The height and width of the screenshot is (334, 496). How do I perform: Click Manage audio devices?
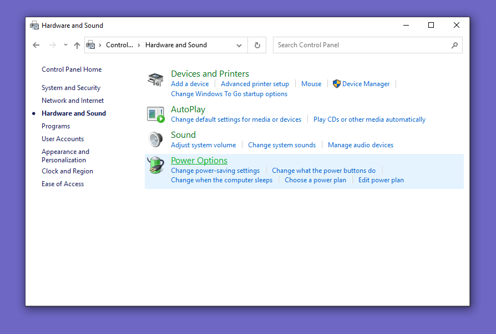click(361, 145)
